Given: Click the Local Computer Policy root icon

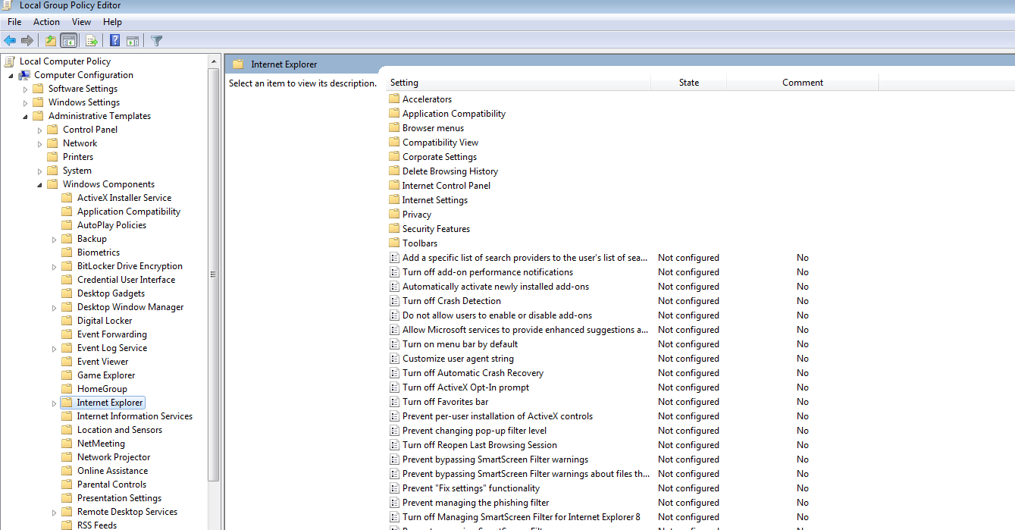Looking at the screenshot, I should point(10,61).
